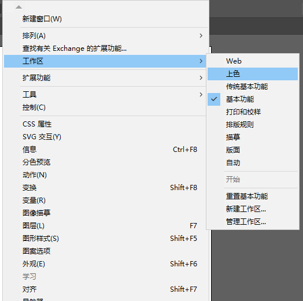Select the 传统基本功能 workspace
The image size is (303, 301).
pos(253,87)
